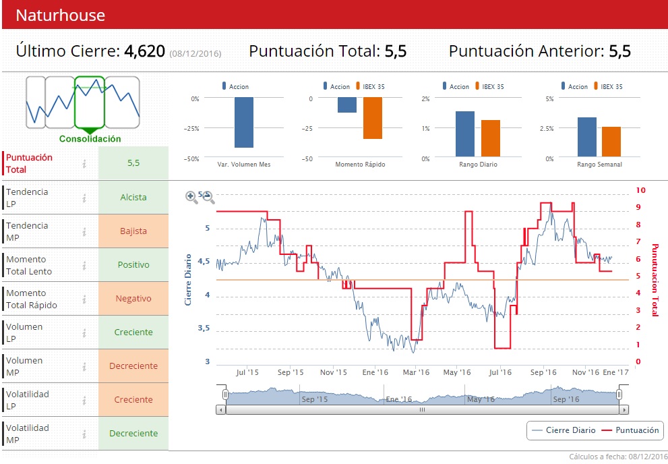668x464 pixels.
Task: Click the orange IBEX 35 Momento Rápido bar
Action: click(x=373, y=118)
